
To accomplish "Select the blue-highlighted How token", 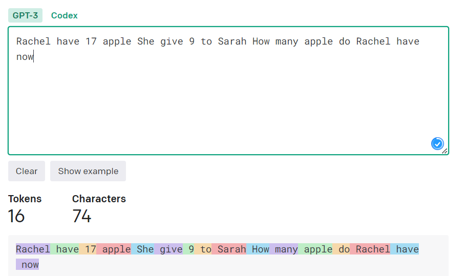I will [259, 249].
